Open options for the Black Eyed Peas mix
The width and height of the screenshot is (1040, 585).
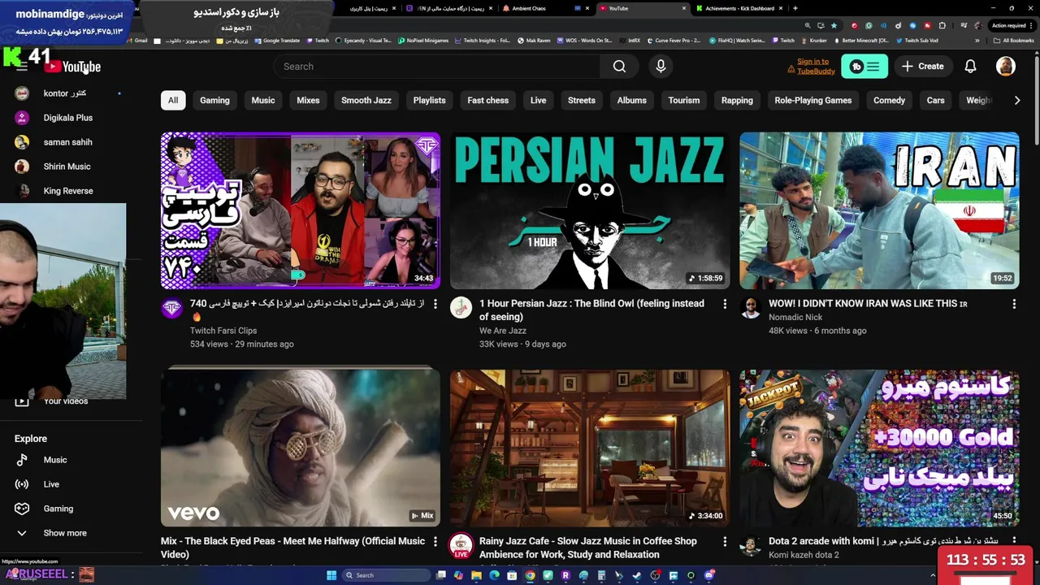[435, 541]
